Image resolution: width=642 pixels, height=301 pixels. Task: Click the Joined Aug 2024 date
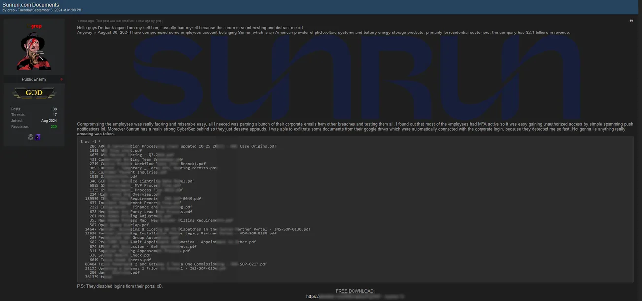tap(49, 121)
